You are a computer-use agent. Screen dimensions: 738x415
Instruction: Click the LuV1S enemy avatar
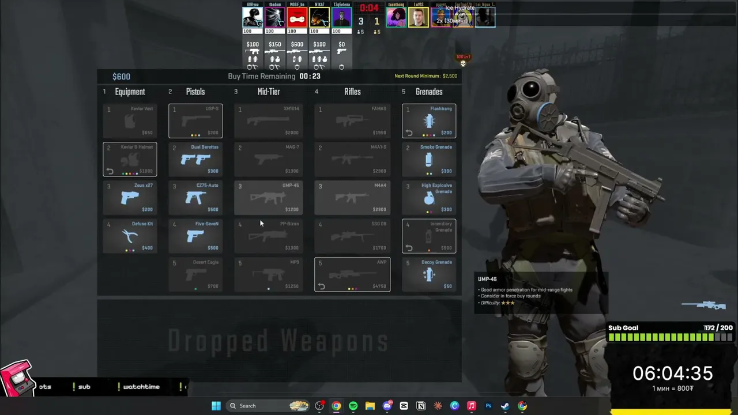pyautogui.click(x=419, y=17)
